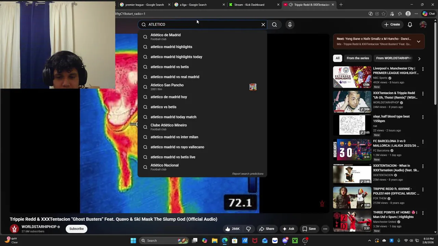Open Liverpool v. Manchester City video thumbnail
438x246 pixels.
352,77
